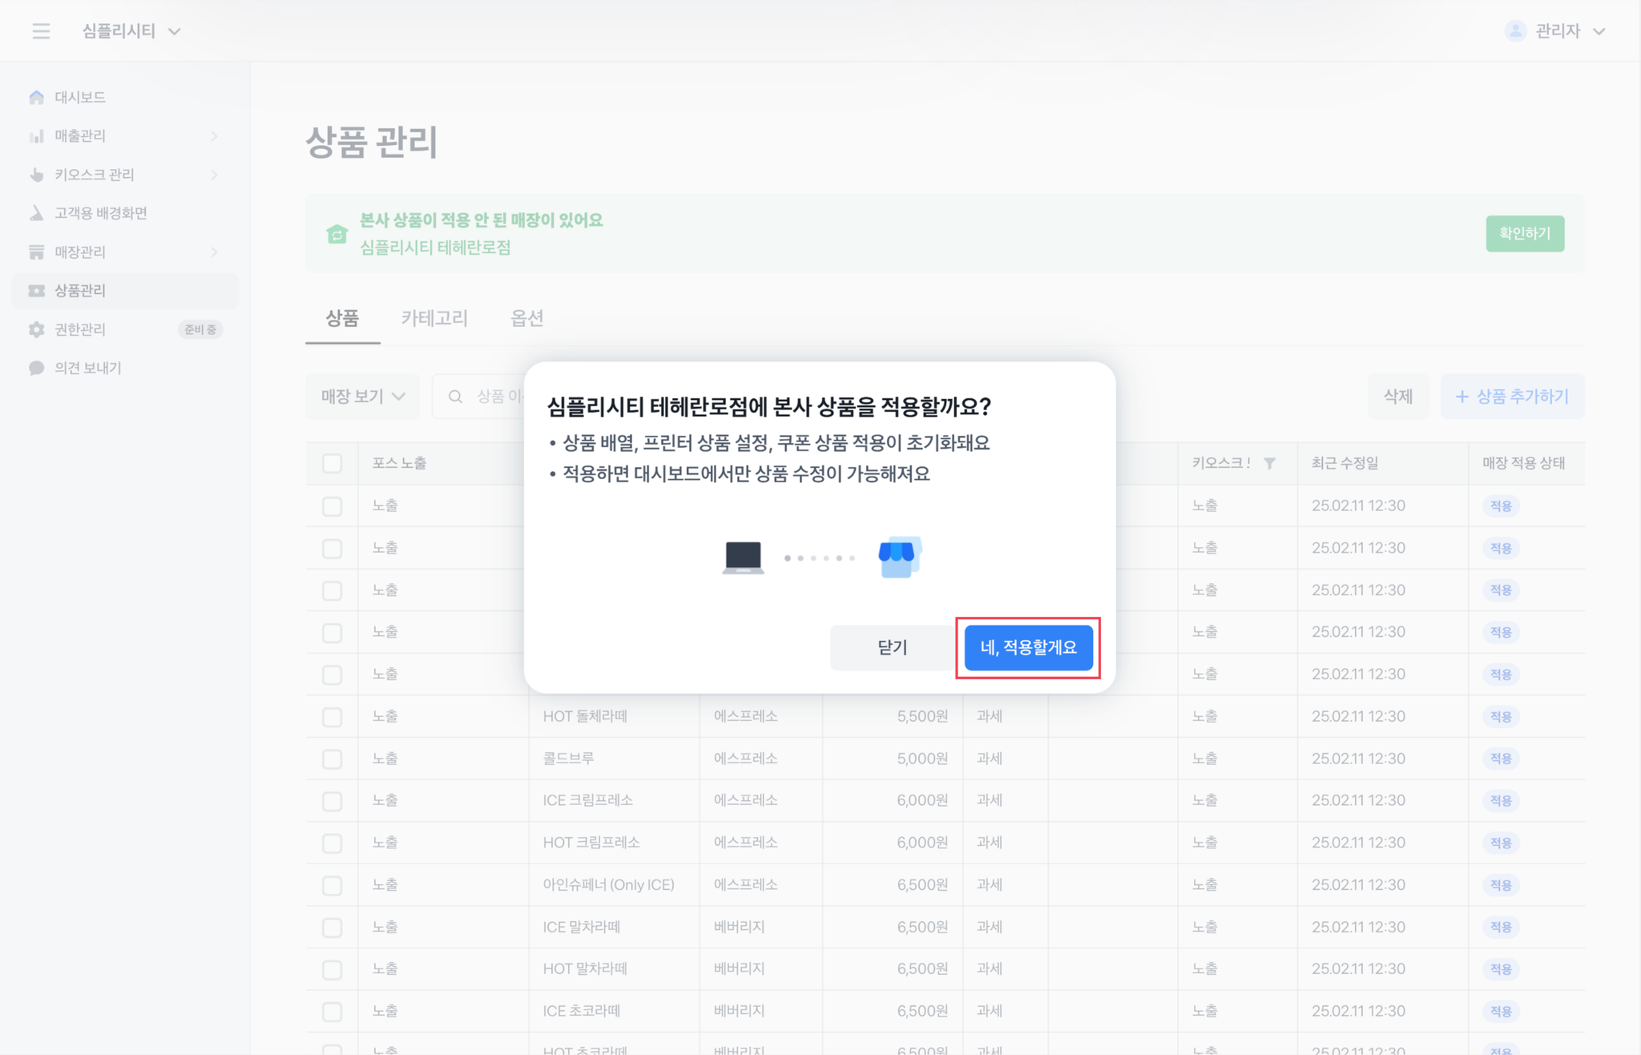
Task: Open the 심플리시티 brand dropdown
Action: pos(131,31)
